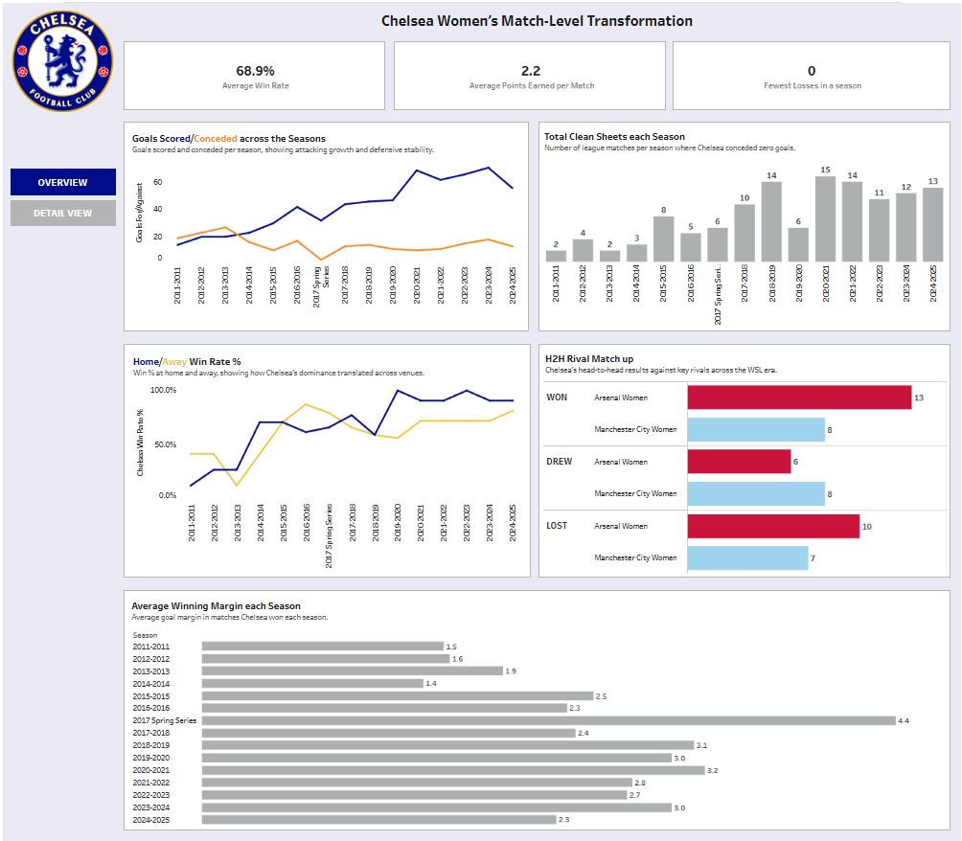The image size is (962, 841).
Task: Select the LOST Manchester City Women blue bar
Action: coord(748,558)
